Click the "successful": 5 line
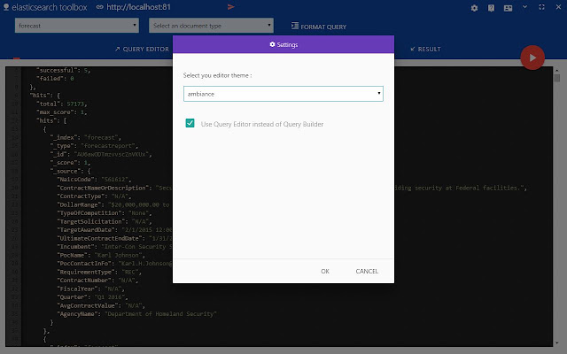567x354 pixels. click(x=64, y=70)
